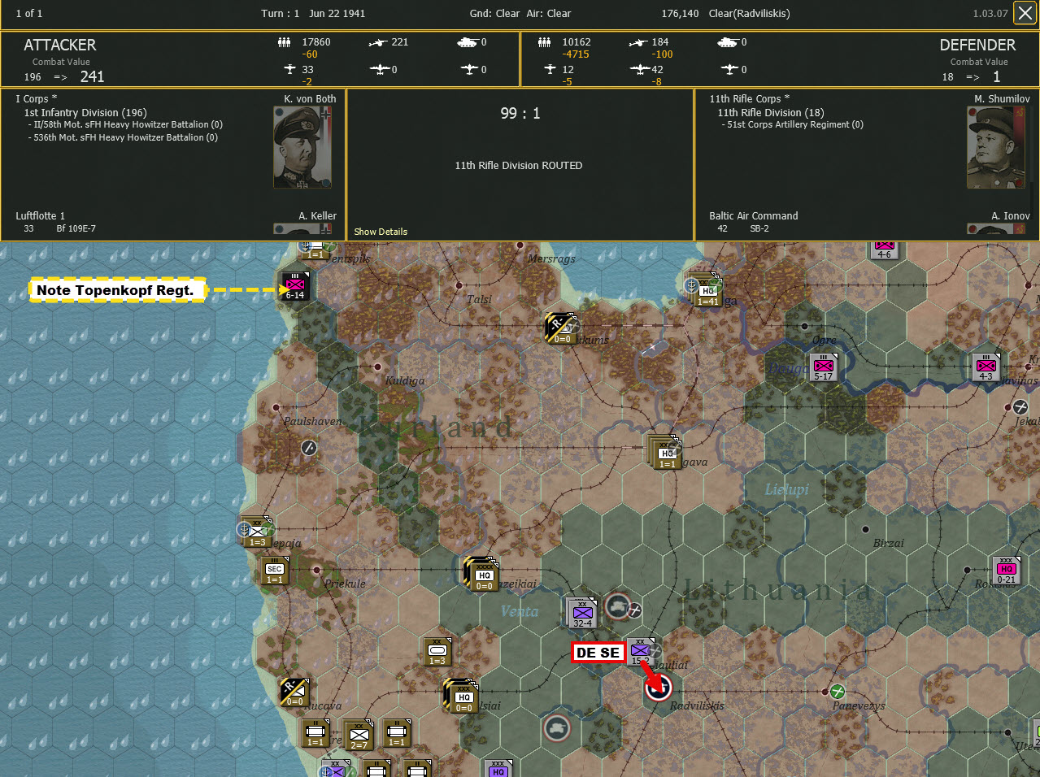Click II/58th Mot. sFH Heavy Howitzer Battalion
Screen dimensions: 1040x777
click(x=125, y=125)
